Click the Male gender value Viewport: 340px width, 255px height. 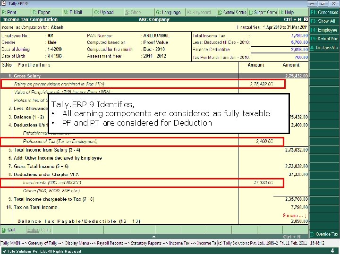pos(52,42)
